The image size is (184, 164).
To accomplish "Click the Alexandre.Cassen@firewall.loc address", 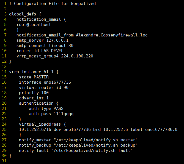I will (112, 35).
